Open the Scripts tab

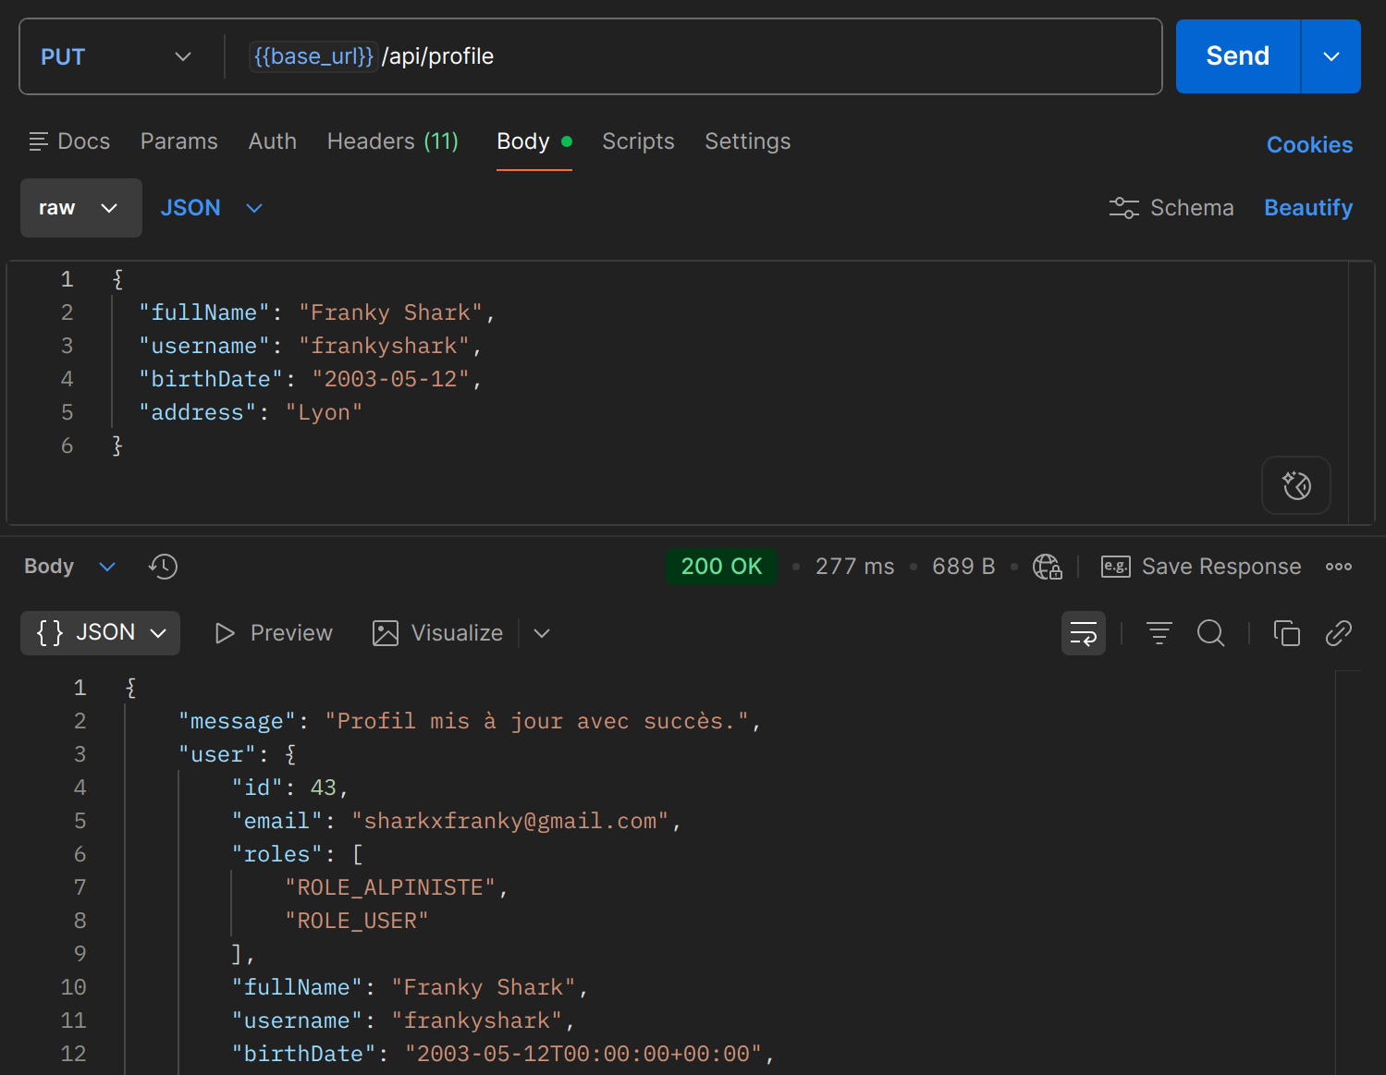click(638, 141)
